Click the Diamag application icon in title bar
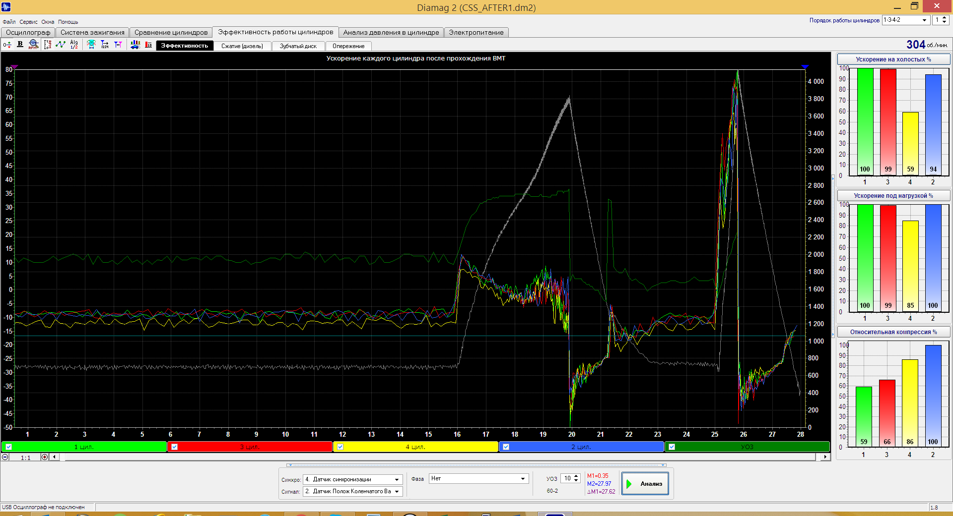The image size is (953, 516). click(6, 7)
